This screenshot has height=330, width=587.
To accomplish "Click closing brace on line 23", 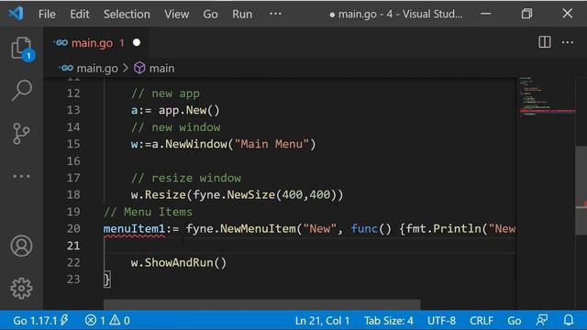I will (107, 279).
